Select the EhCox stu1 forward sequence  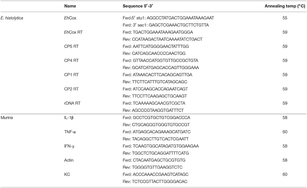click(x=168, y=18)
